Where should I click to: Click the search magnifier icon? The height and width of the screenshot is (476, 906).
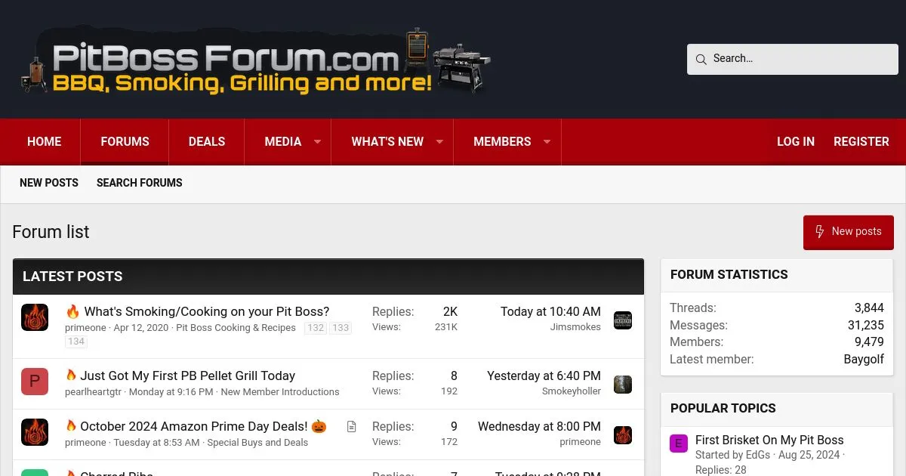click(x=701, y=59)
